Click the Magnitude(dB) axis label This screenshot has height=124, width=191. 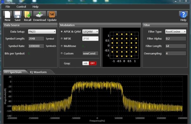5,96
